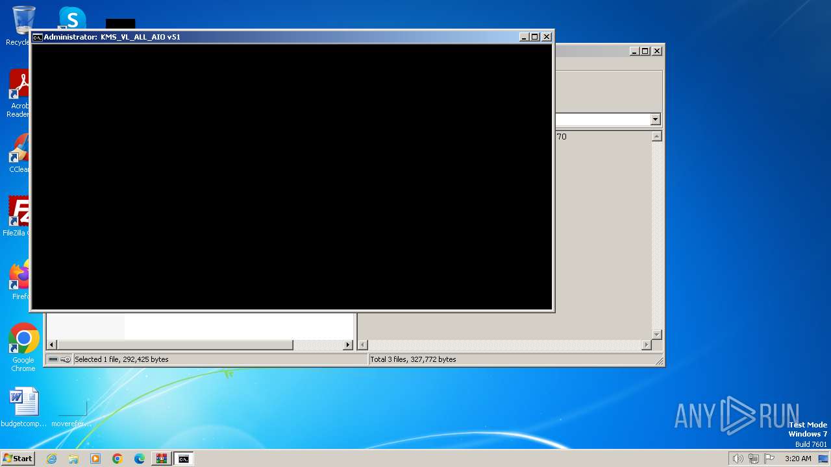Click left pane horizontal scroll right arrow
Image resolution: width=831 pixels, height=467 pixels.
pyautogui.click(x=348, y=345)
